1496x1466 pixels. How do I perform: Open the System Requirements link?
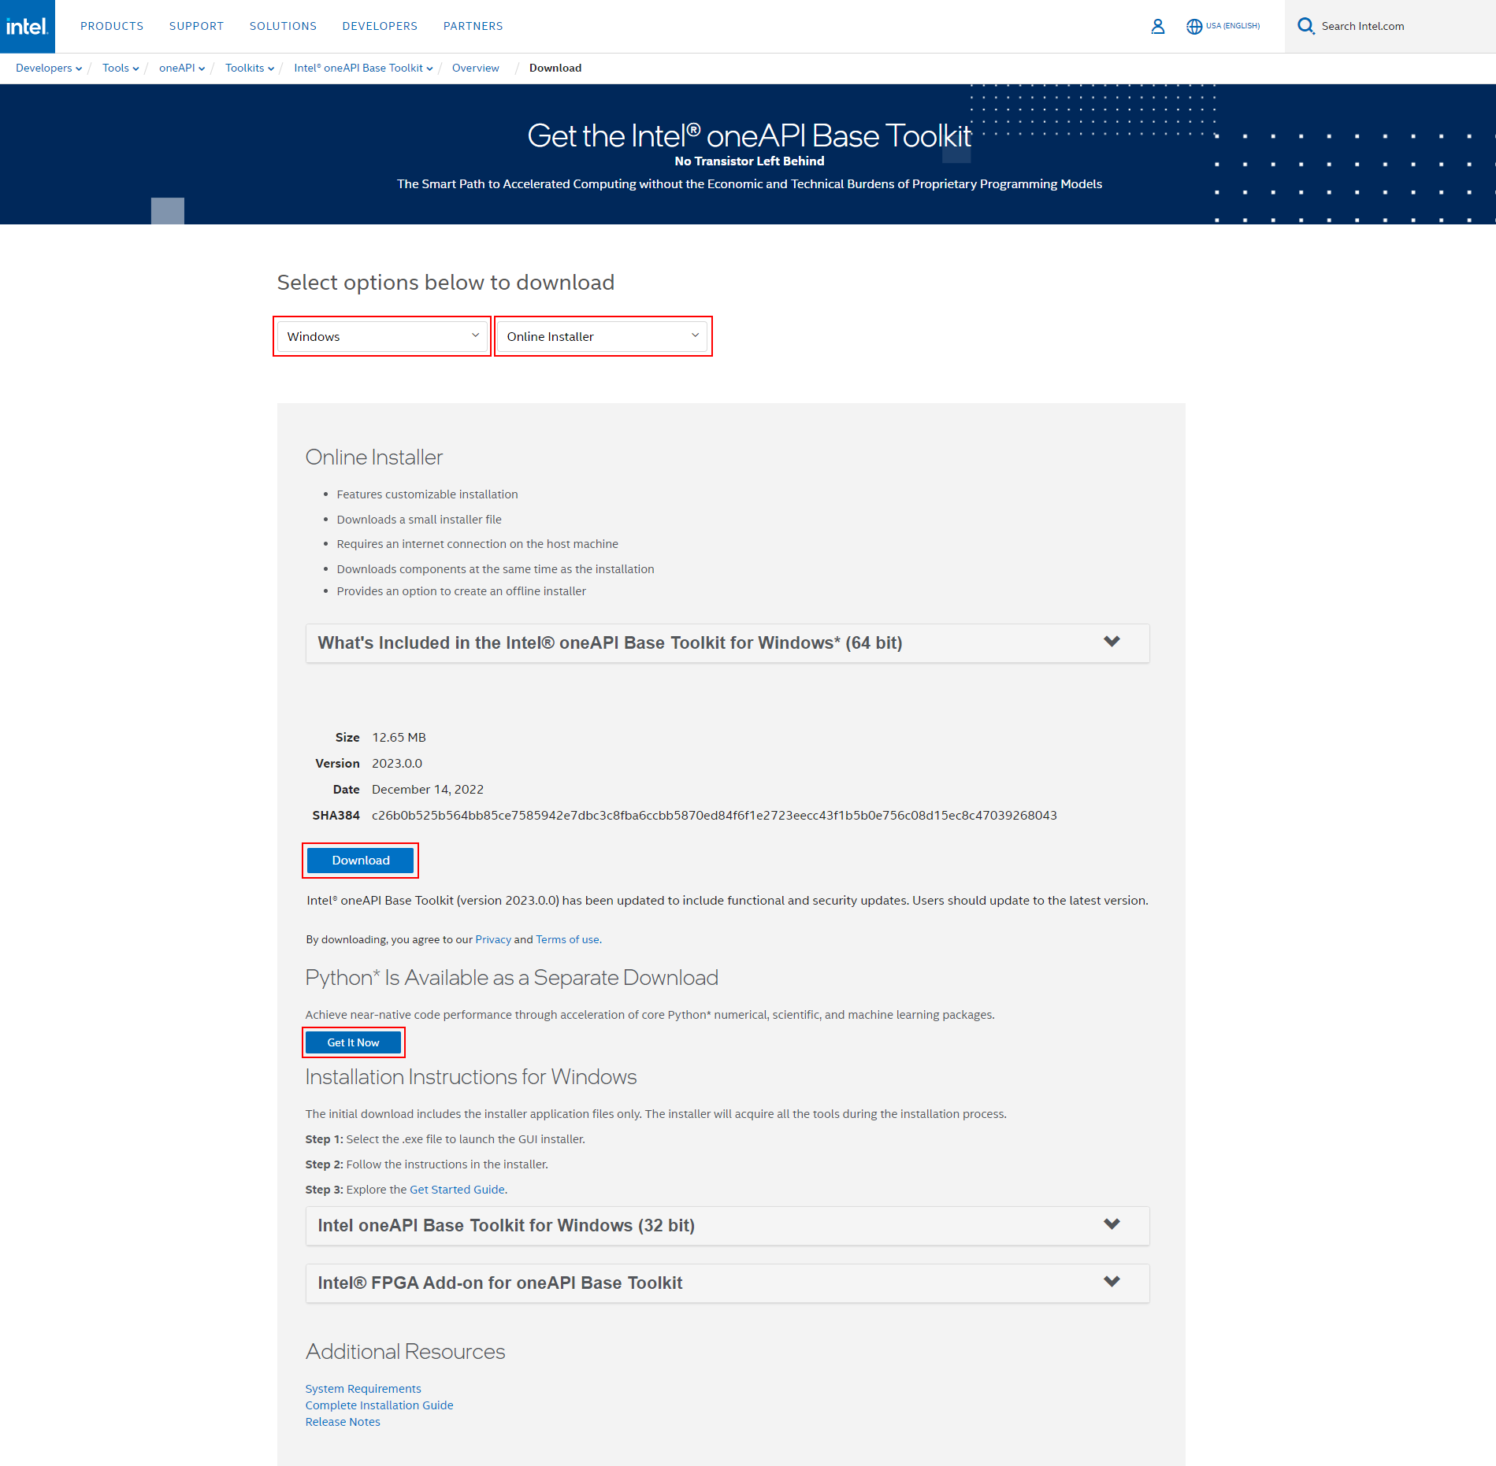363,1389
